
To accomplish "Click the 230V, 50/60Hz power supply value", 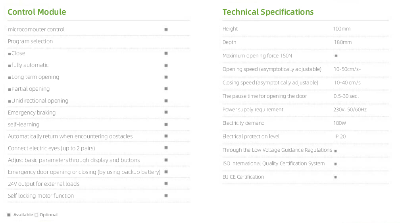I will point(350,110).
